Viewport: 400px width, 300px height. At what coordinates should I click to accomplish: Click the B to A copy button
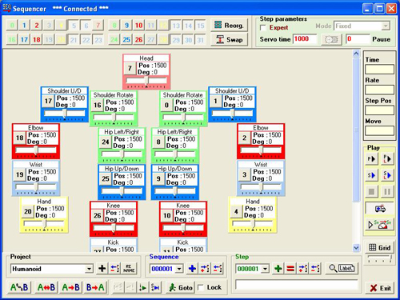point(95,287)
